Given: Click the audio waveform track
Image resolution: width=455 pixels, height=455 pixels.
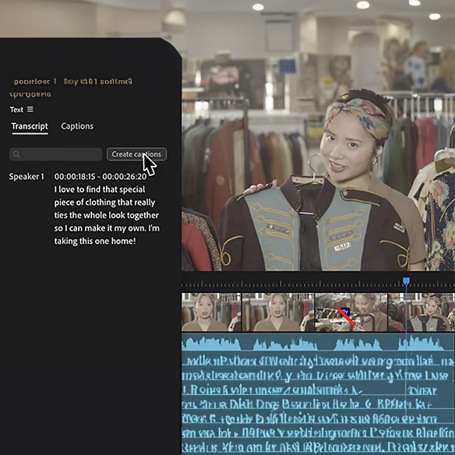Looking at the screenshot, I should [x=318, y=342].
